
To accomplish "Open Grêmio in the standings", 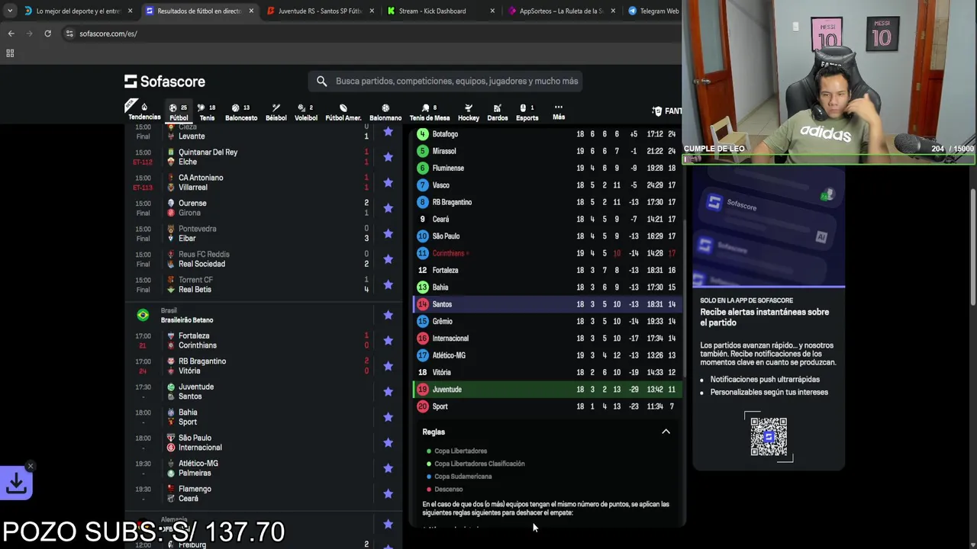I will coord(547,321).
